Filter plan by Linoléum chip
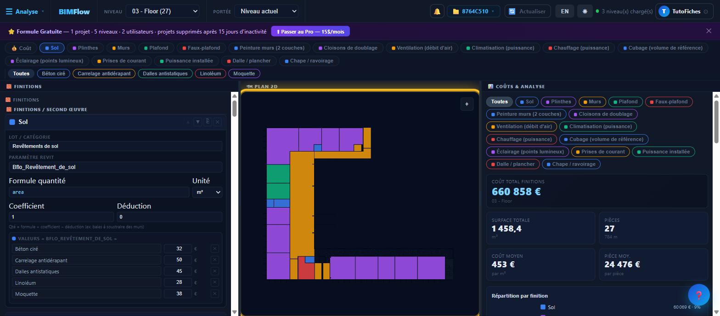Viewport: 720px width, 316px height. [211, 73]
